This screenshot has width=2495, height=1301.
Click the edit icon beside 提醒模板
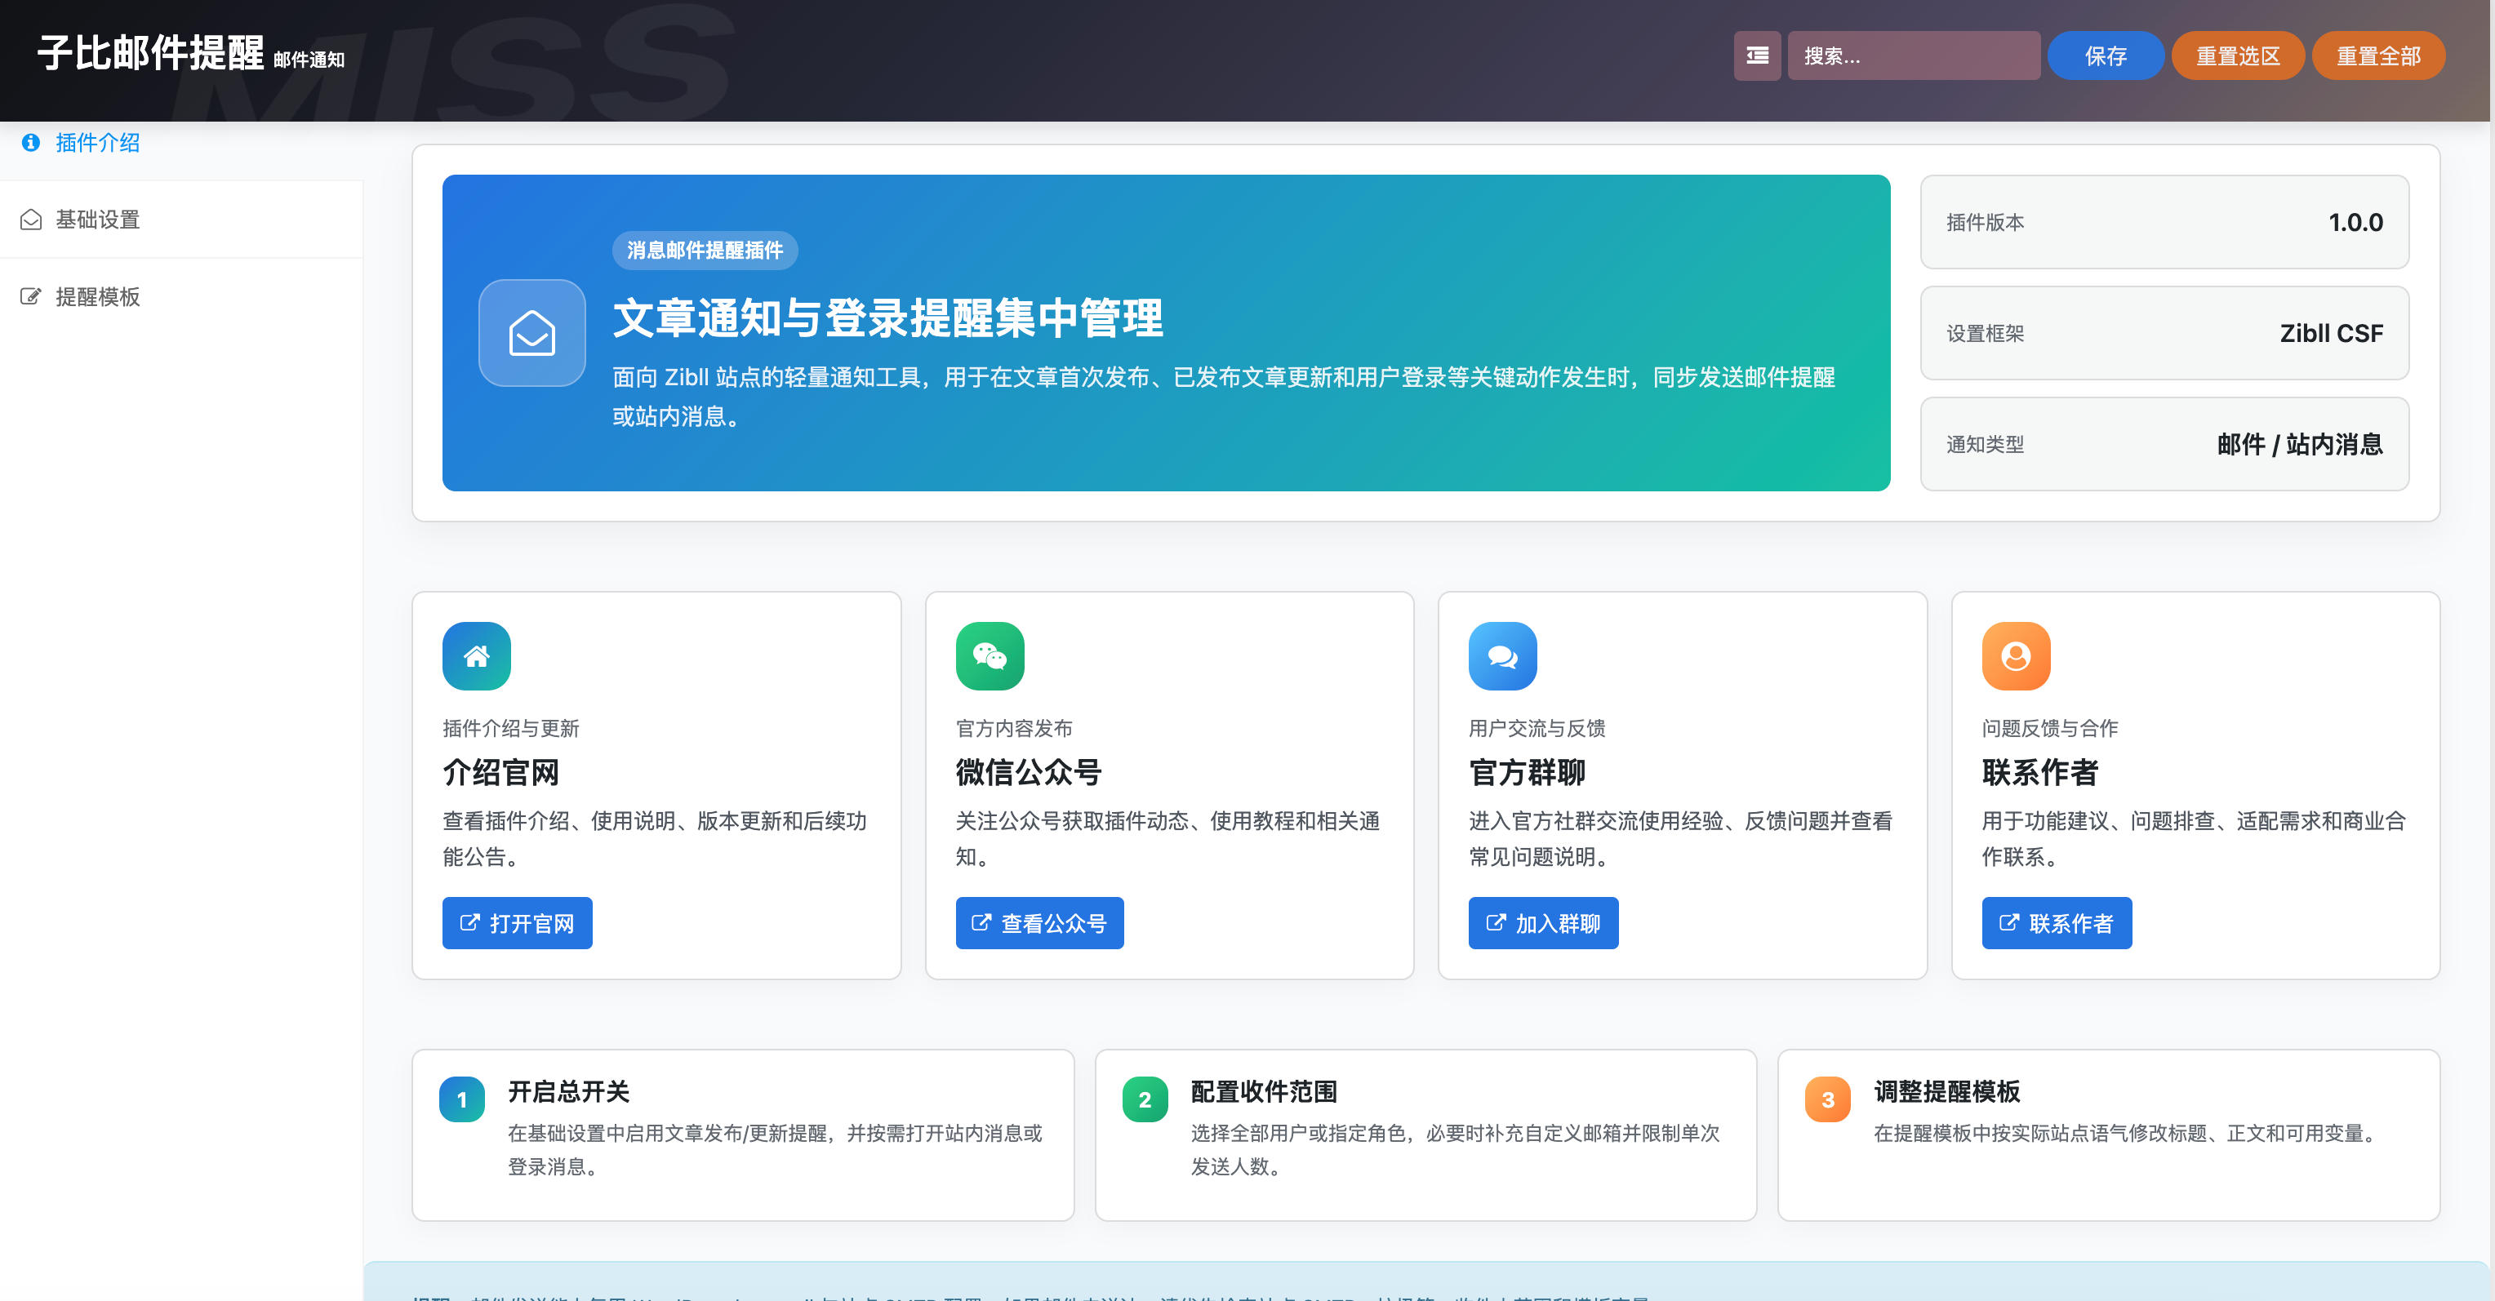tap(31, 296)
